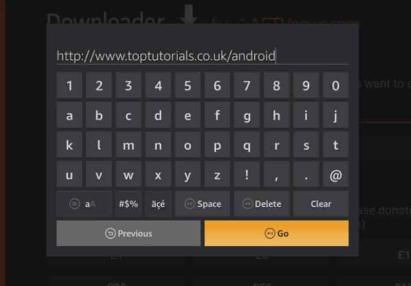Select the letter k key

coord(69,145)
